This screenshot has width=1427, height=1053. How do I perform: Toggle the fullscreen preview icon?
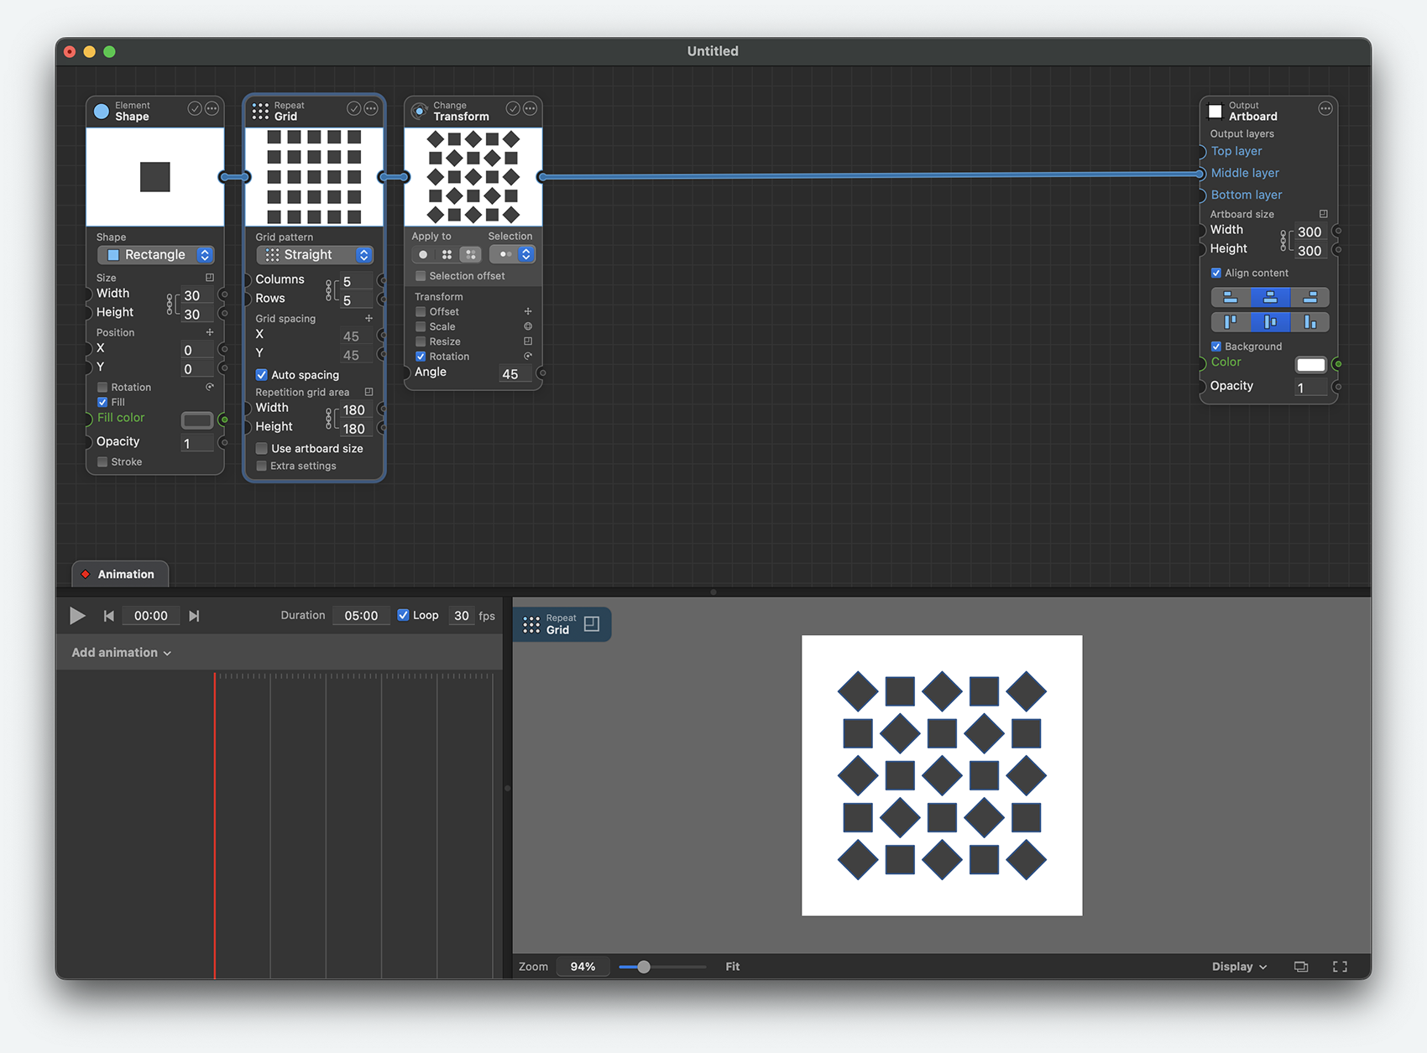coord(1340,967)
